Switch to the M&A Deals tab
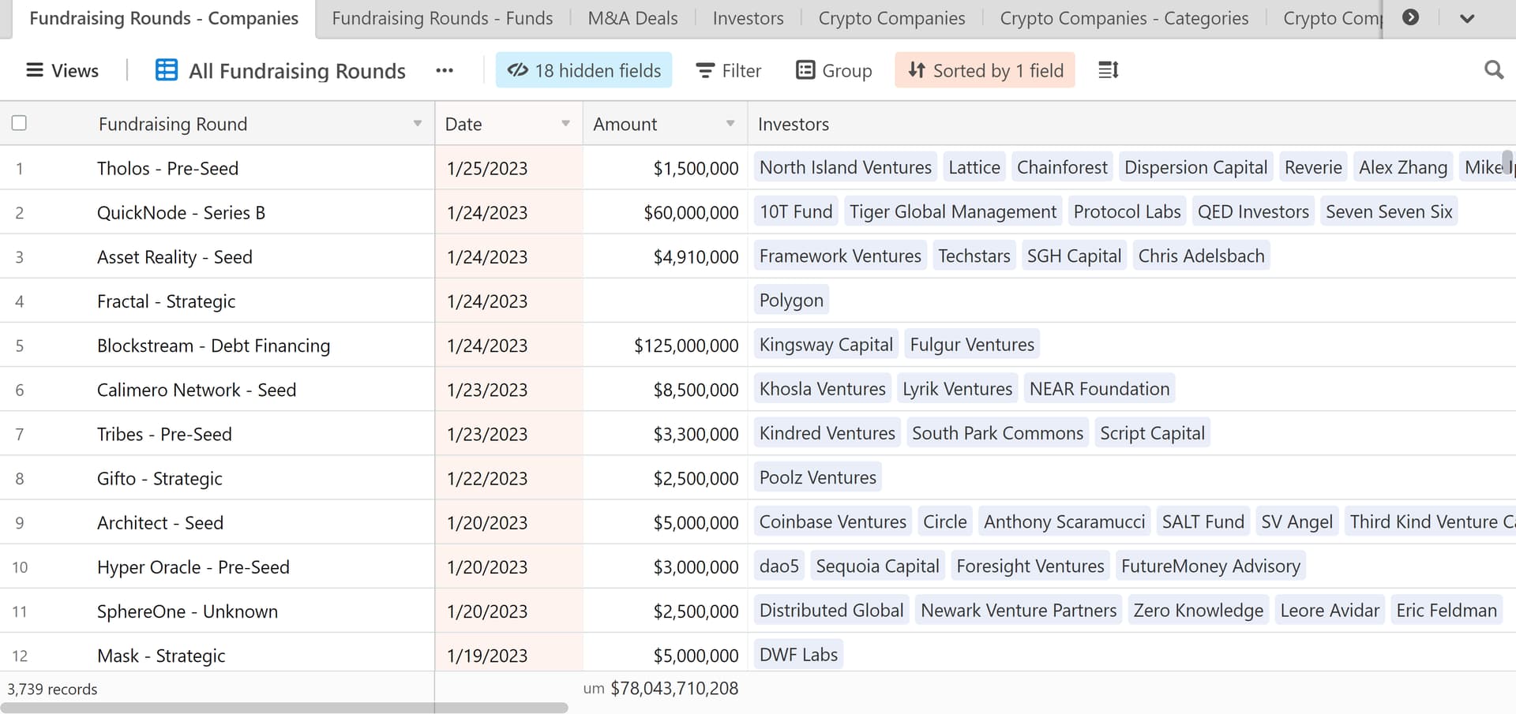 tap(632, 18)
